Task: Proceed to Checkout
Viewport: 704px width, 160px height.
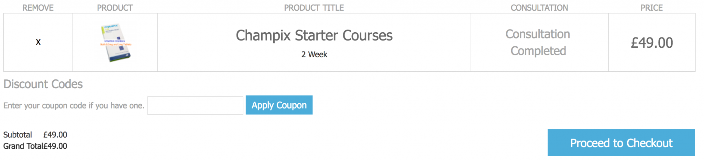Action: click(x=621, y=143)
